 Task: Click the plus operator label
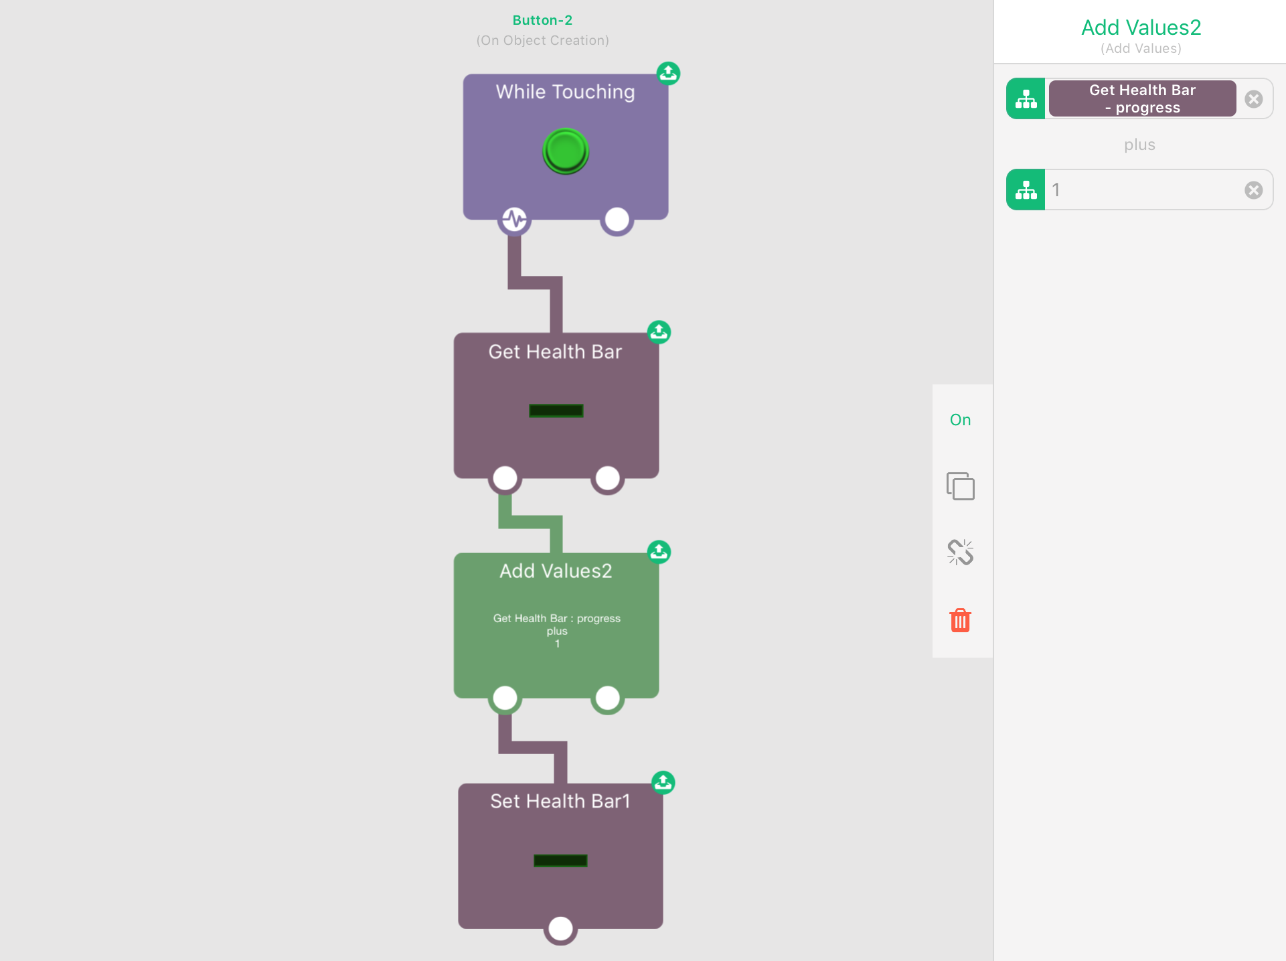pos(1139,145)
